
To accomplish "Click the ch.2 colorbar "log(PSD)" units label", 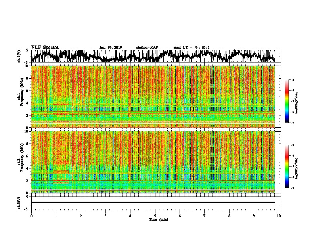I will point(297,168).
